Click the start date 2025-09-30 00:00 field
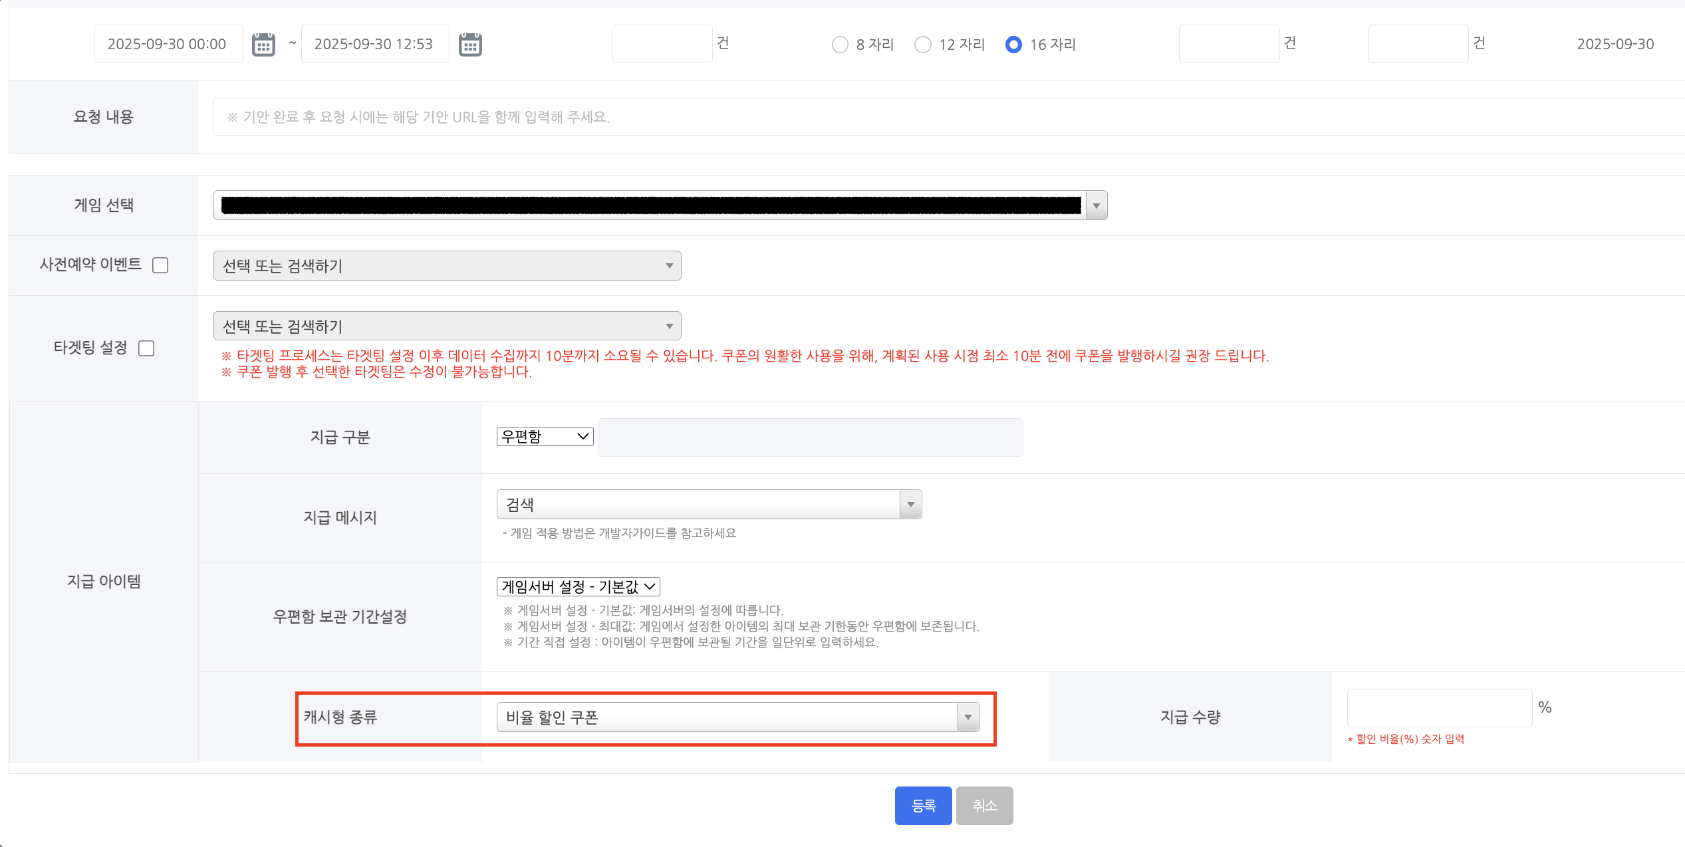1685x847 pixels. pyautogui.click(x=168, y=45)
